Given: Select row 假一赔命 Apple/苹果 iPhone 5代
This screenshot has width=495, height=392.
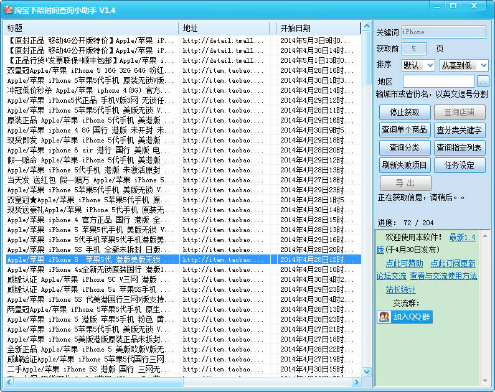Looking at the screenshot, I should (184, 160).
